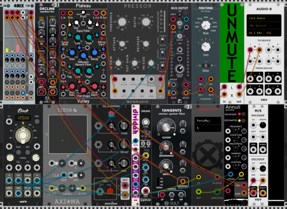Open the 512 block size selector
The image size is (287, 209).
(272, 33)
